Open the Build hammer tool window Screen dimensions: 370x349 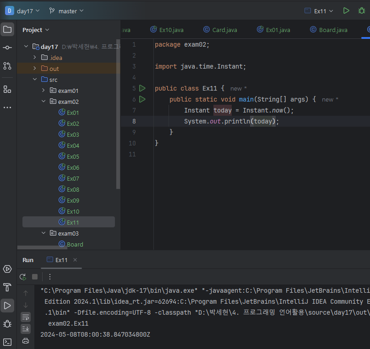pos(7,287)
